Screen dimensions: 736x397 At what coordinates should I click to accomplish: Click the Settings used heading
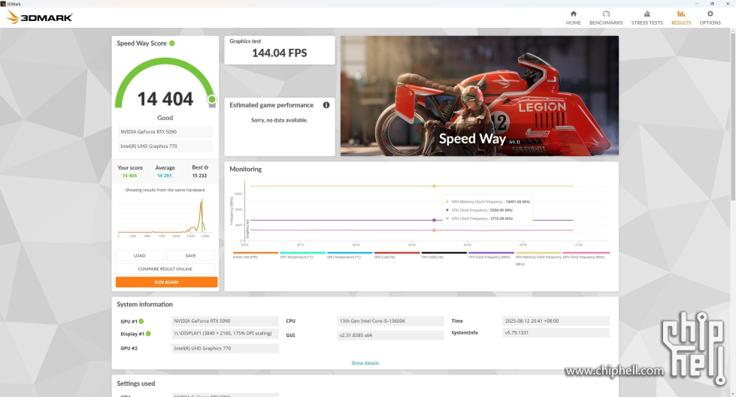[x=135, y=383]
